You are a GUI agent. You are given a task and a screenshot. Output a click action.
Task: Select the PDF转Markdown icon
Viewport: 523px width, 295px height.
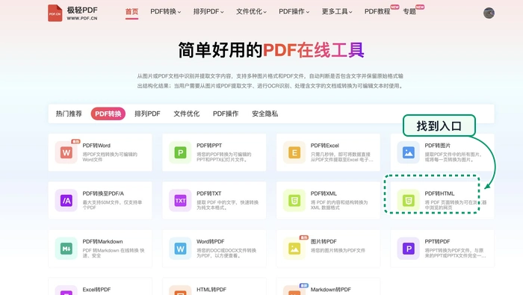click(66, 249)
